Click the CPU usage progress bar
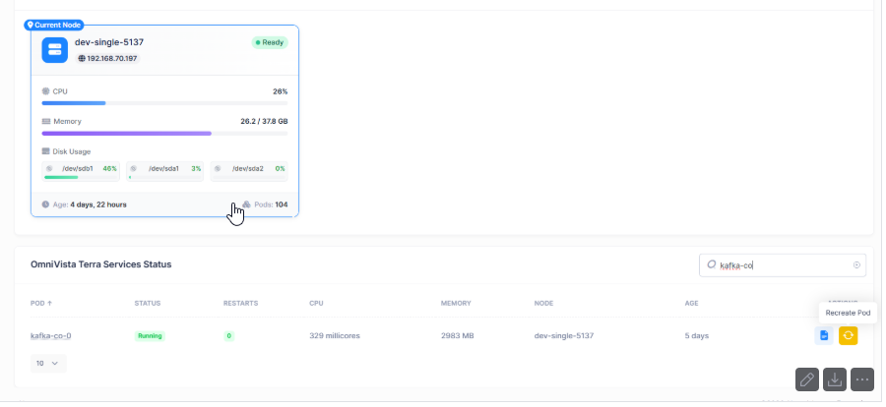 164,102
